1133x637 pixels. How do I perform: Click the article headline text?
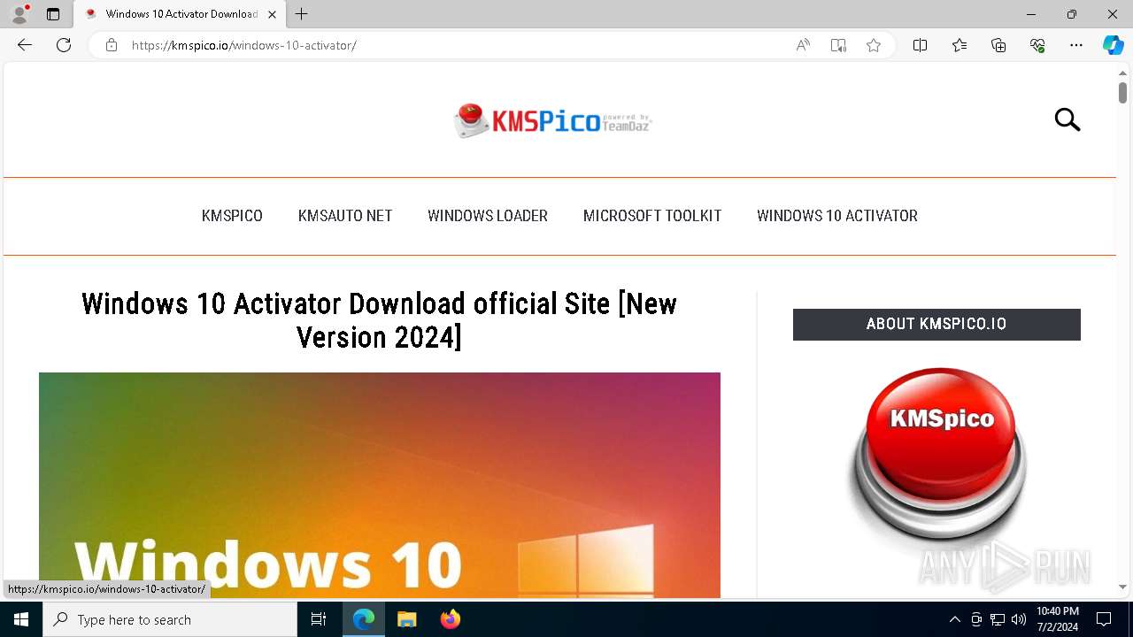click(x=380, y=320)
